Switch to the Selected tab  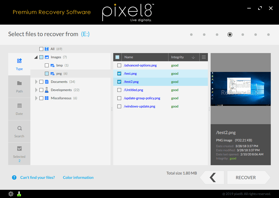pyautogui.click(x=19, y=154)
